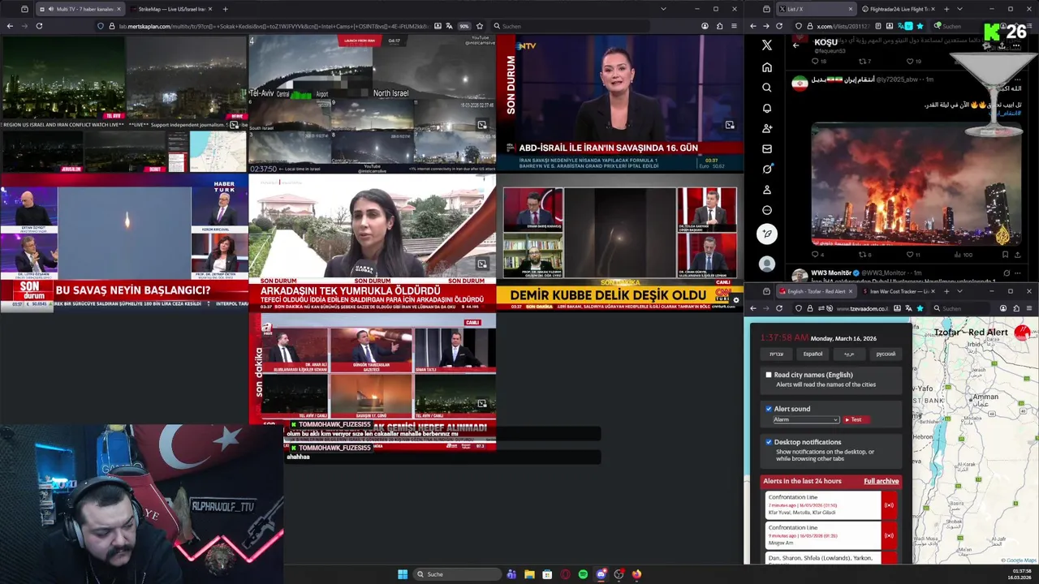1039x584 pixels.
Task: Toggle the Alert sound checkbox
Action: 769,409
